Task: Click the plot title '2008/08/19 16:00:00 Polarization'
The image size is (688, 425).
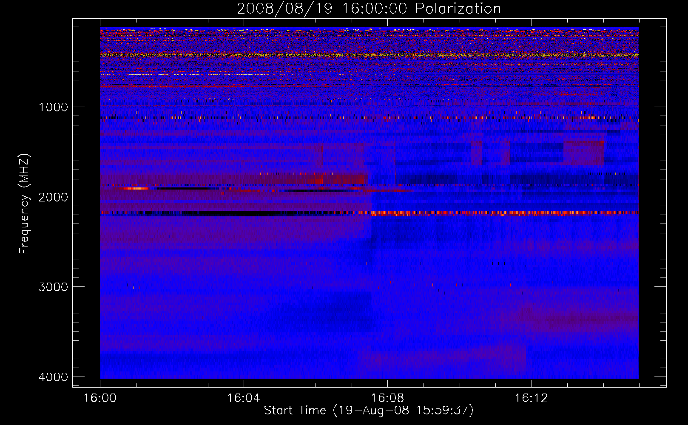Action: pos(369,8)
